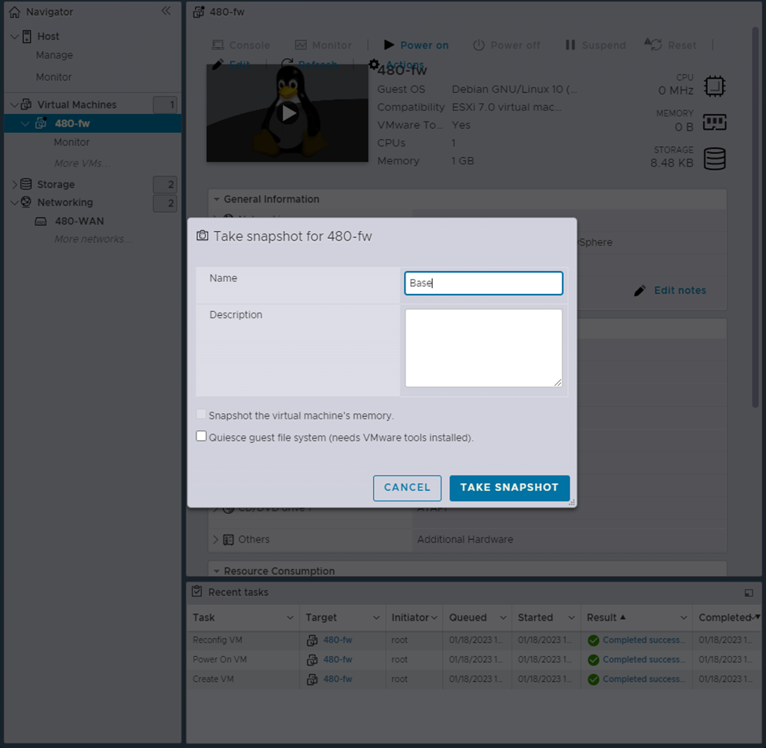The width and height of the screenshot is (766, 748).
Task: Click the snapshot Description text area
Action: pos(484,348)
